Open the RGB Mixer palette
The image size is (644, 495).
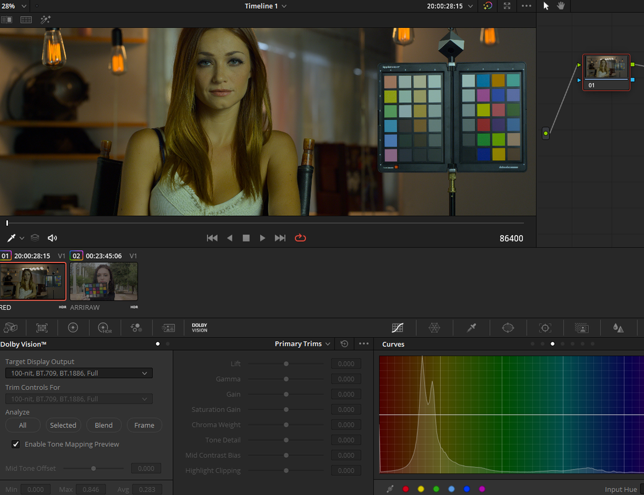[136, 327]
